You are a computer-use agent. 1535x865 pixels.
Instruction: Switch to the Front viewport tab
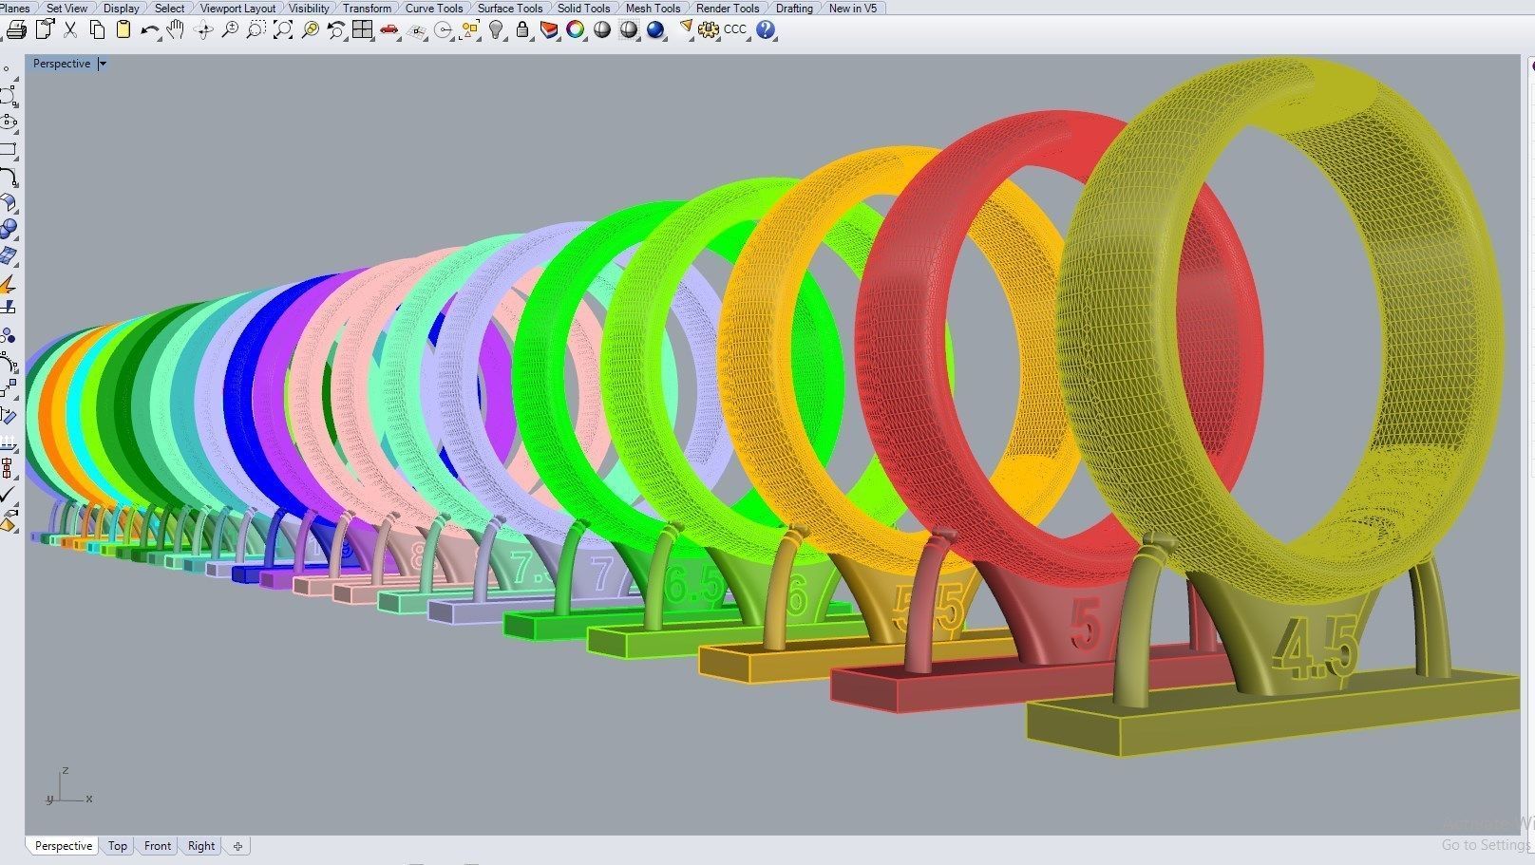coord(158,846)
